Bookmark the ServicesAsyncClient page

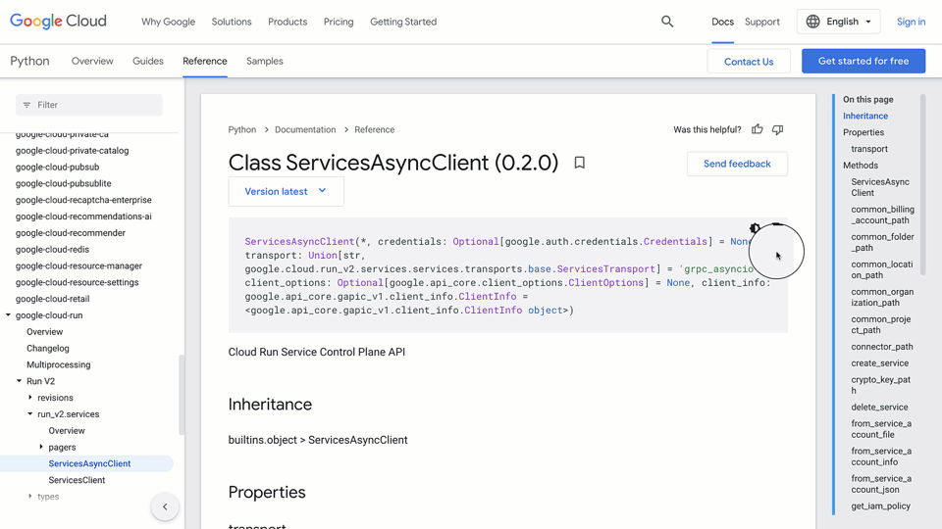579,163
